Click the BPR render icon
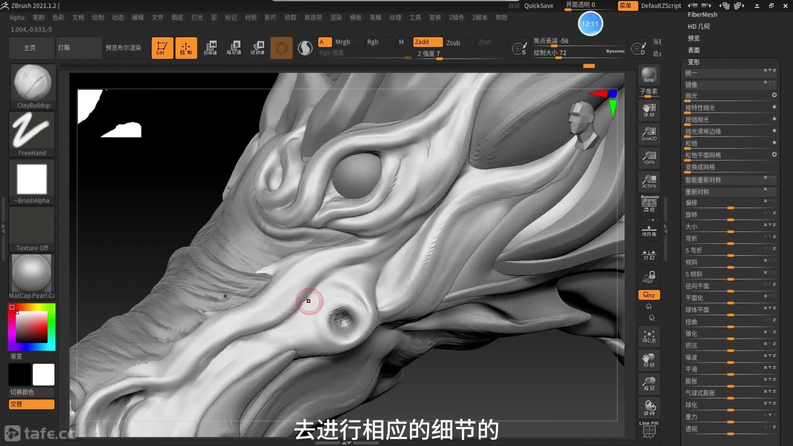The width and height of the screenshot is (793, 446). click(x=649, y=75)
